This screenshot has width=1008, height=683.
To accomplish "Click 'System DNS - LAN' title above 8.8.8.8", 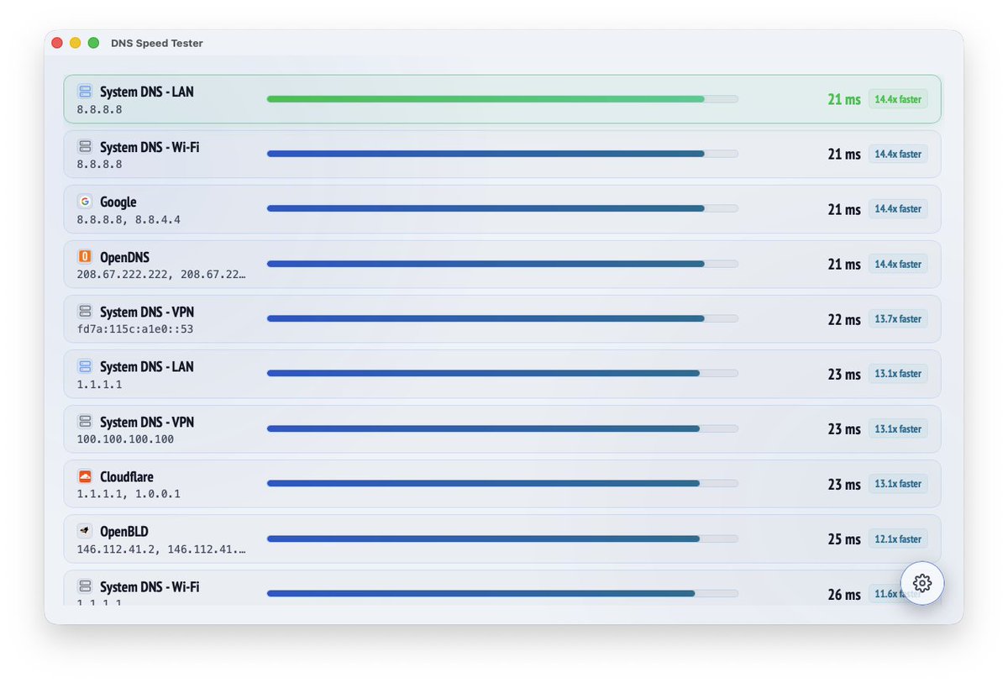I will pyautogui.click(x=147, y=92).
